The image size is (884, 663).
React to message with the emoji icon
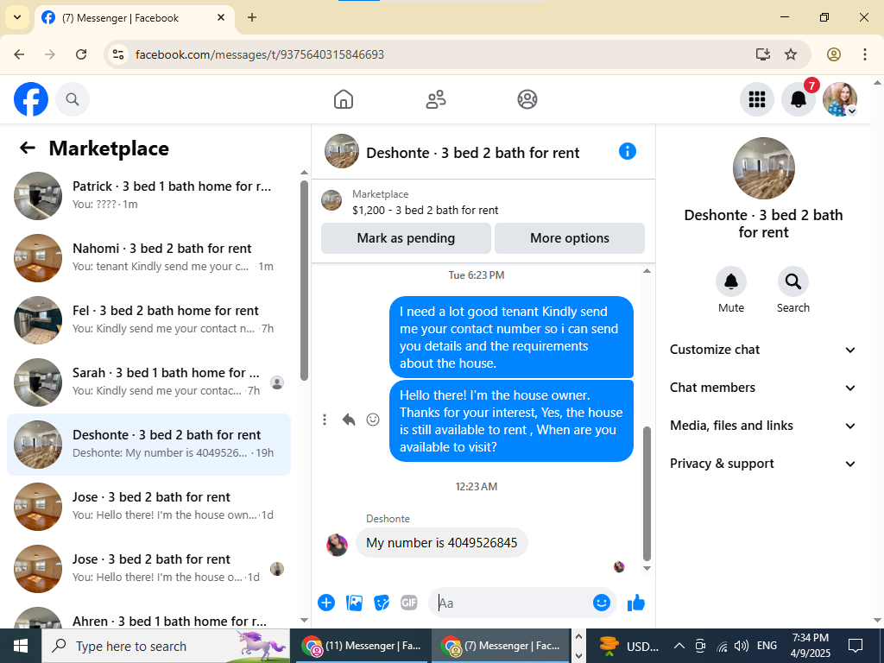pos(373,420)
